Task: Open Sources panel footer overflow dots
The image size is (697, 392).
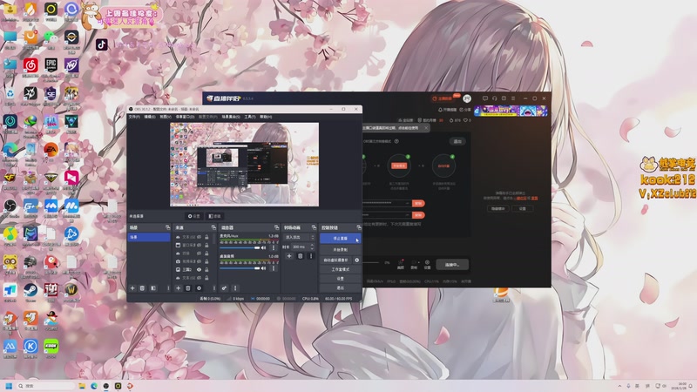Action: click(x=213, y=288)
